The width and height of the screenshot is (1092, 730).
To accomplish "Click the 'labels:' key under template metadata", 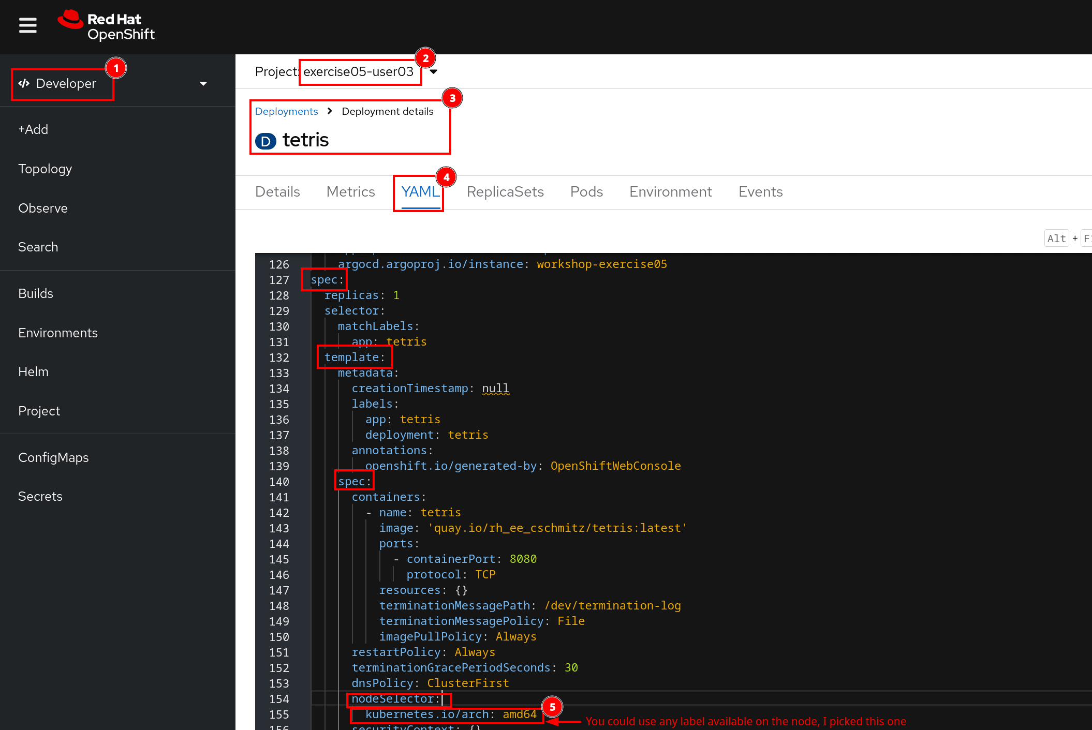I will pyautogui.click(x=375, y=404).
